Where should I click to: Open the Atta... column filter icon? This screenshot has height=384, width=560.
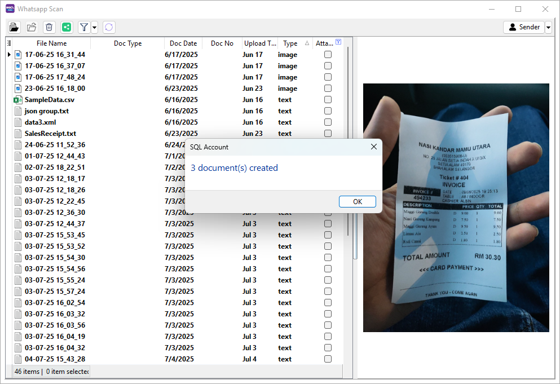click(338, 42)
